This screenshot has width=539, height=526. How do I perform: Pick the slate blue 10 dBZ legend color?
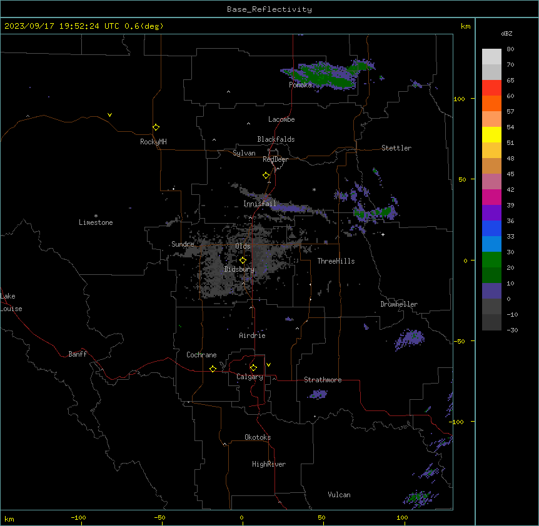tap(491, 291)
